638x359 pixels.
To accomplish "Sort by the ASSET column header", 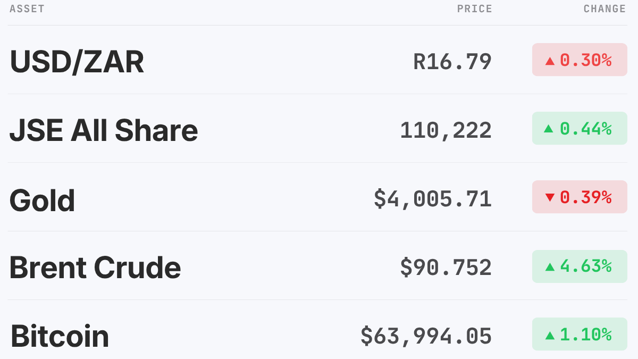I will click(x=27, y=9).
